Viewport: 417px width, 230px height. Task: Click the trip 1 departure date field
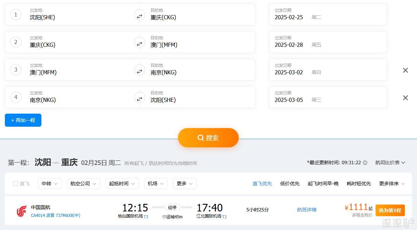tap(327, 14)
